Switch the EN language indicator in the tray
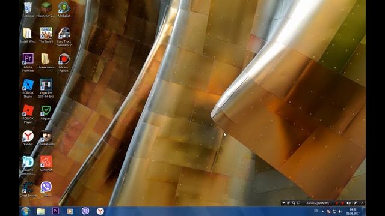Screen dimensions: 385x216 (x=316, y=211)
